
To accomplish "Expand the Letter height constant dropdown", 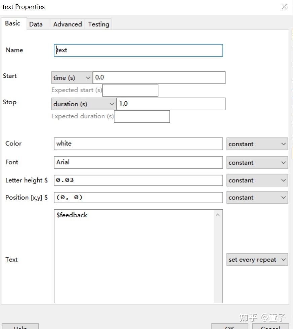I will 257,180.
